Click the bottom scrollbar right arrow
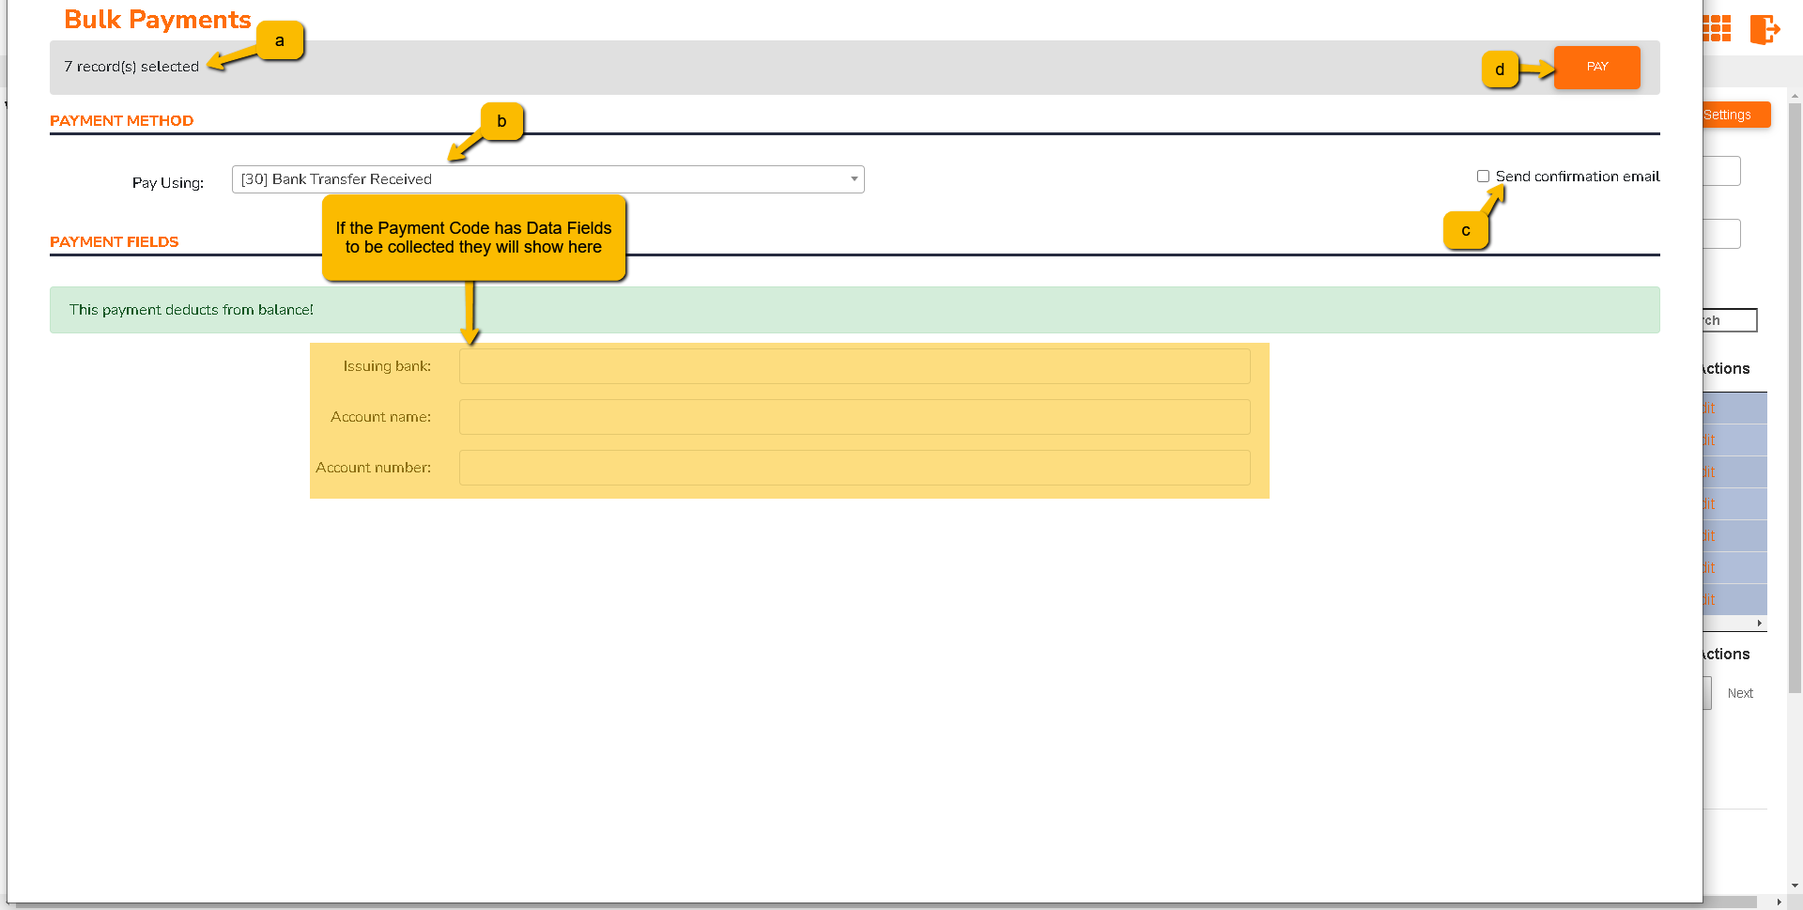The width and height of the screenshot is (1803, 910). click(x=1779, y=902)
